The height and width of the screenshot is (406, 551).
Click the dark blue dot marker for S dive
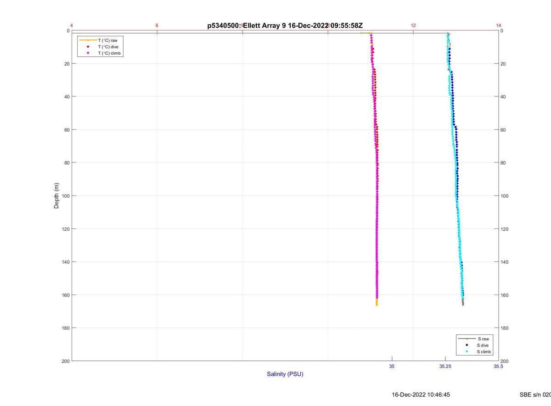pyautogui.click(x=467, y=345)
